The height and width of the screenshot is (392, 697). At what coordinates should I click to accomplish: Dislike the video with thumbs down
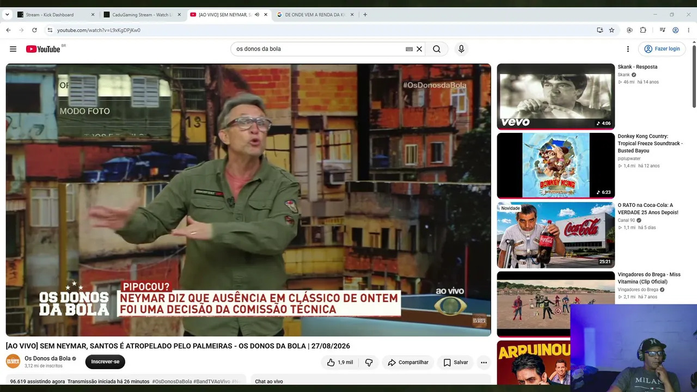[369, 362]
